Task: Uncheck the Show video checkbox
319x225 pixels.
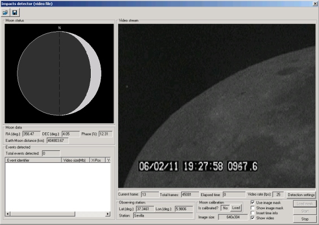Action: coord(252,218)
